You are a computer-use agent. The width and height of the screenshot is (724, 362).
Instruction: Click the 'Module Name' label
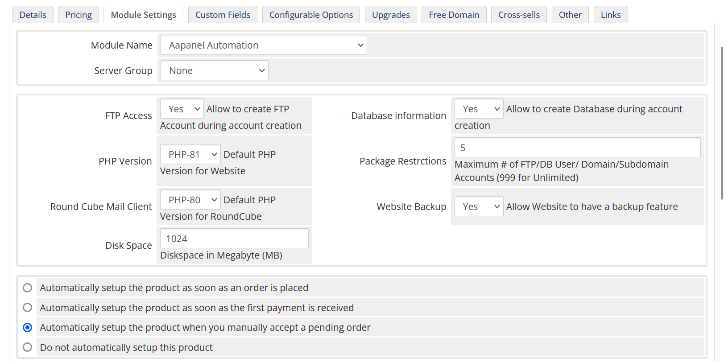pos(122,45)
